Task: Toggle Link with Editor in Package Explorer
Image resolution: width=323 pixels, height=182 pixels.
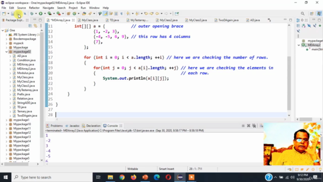Action: point(35,26)
